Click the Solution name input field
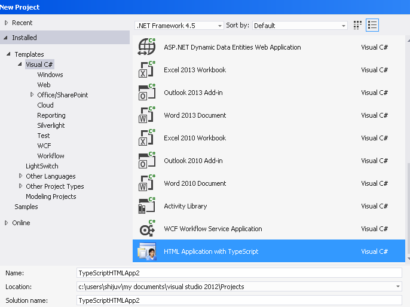This screenshot has height=307, width=410. [239, 300]
